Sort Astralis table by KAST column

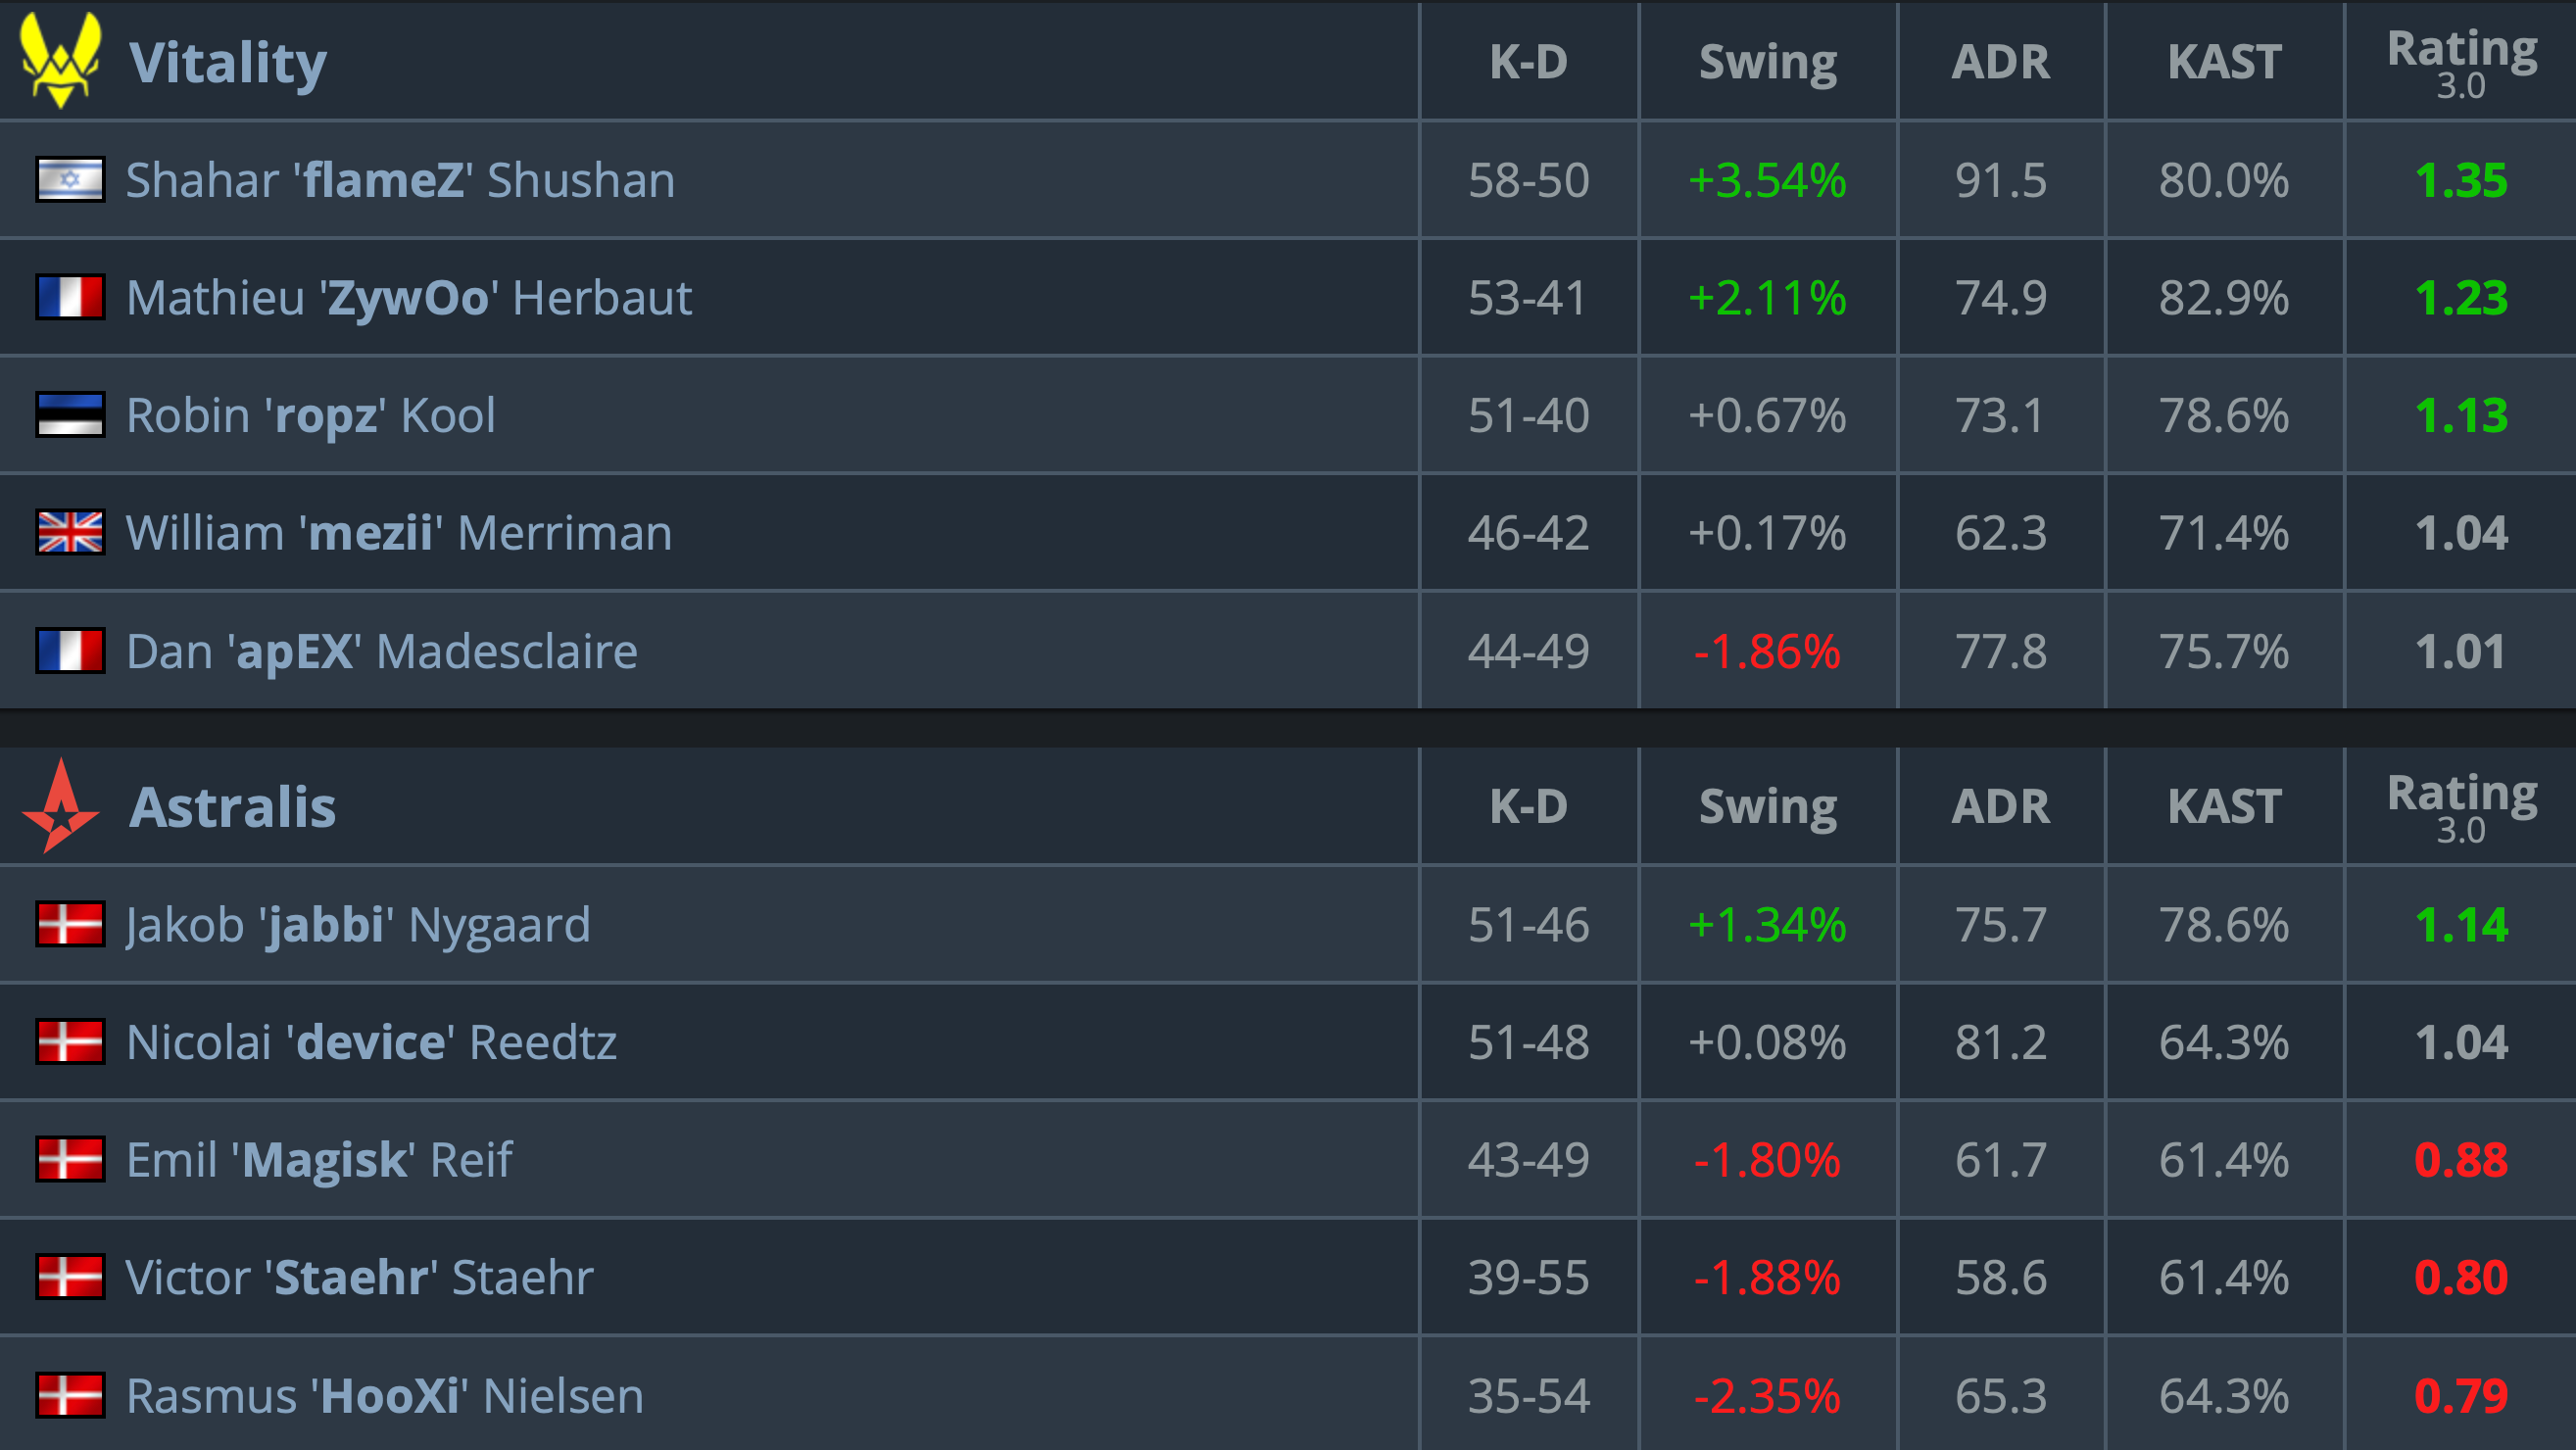click(2224, 807)
